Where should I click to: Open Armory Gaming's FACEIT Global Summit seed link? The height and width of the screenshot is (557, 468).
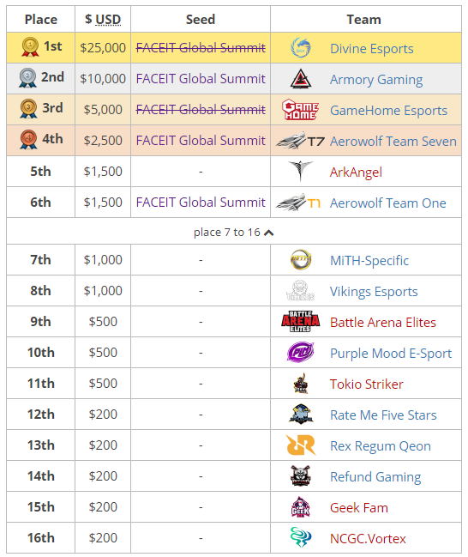pyautogui.click(x=201, y=79)
